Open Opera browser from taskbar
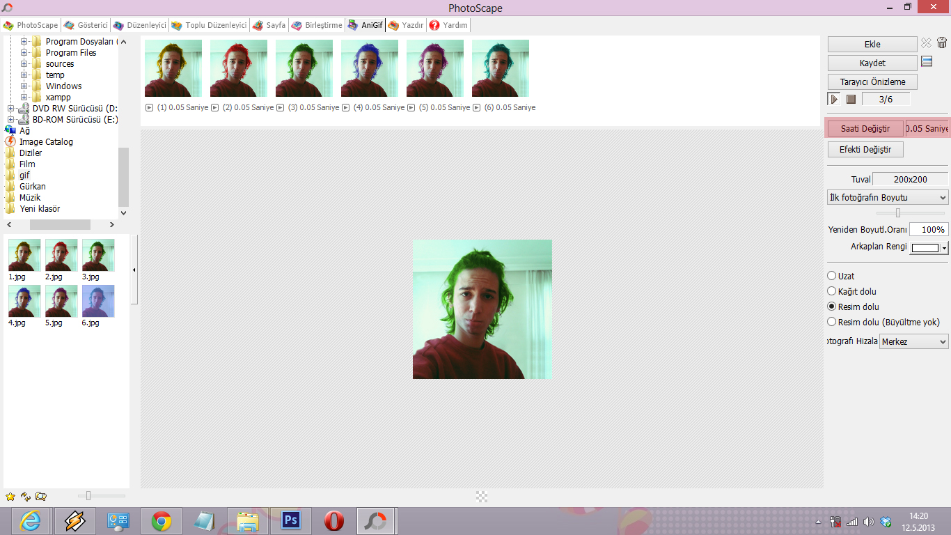Viewport: 951px width, 535px height. [x=334, y=521]
